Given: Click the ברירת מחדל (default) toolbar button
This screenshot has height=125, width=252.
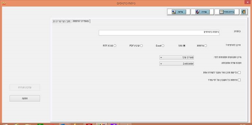Looking at the screenshot, I should coord(227,12).
